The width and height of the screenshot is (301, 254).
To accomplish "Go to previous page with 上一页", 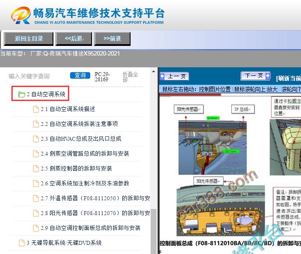I will [x=174, y=76].
